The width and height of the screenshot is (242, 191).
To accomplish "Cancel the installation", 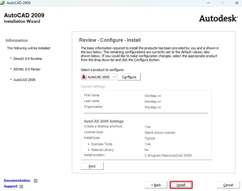I will pyautogui.click(x=228, y=185).
